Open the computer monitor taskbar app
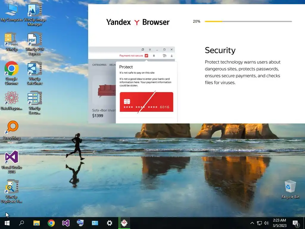 pyautogui.click(x=80, y=223)
